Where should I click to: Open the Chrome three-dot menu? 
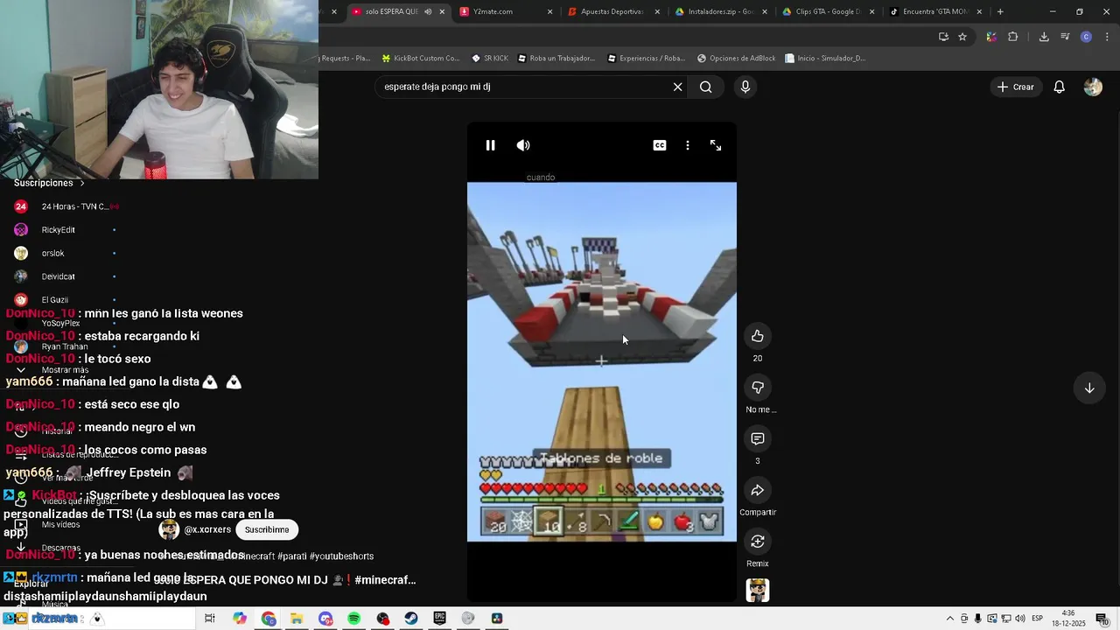point(1107,37)
